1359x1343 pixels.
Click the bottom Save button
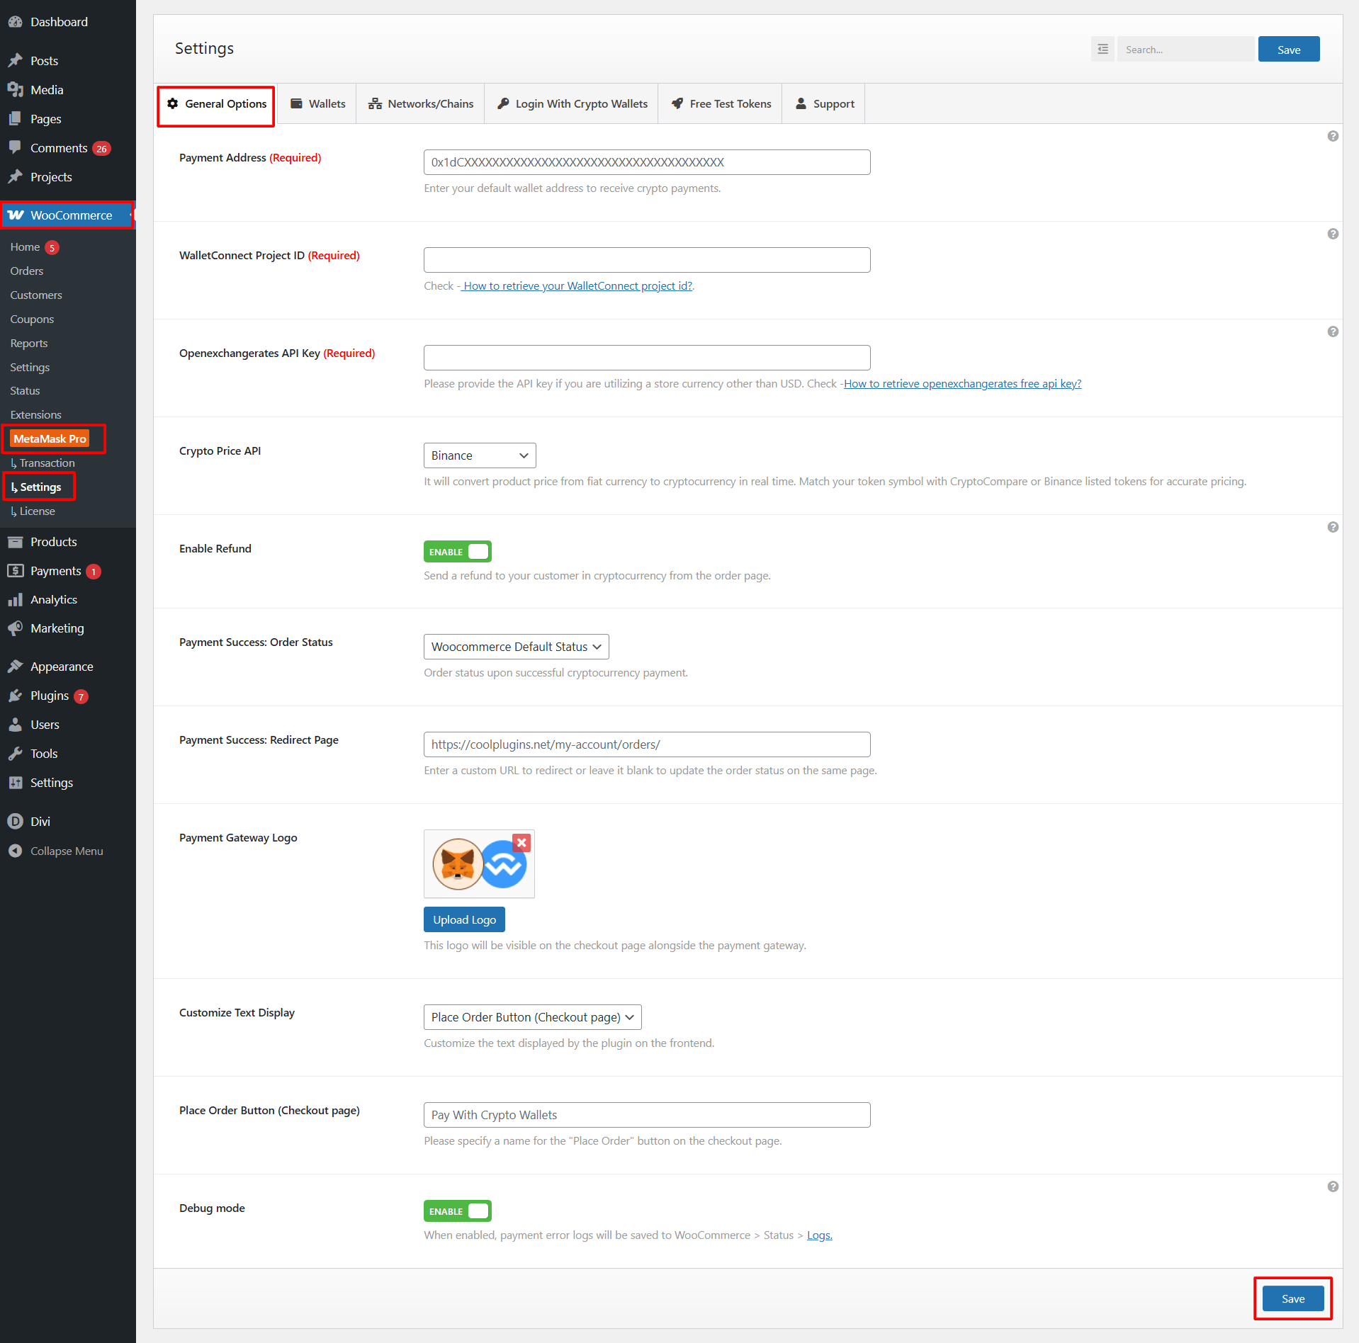[1292, 1298]
